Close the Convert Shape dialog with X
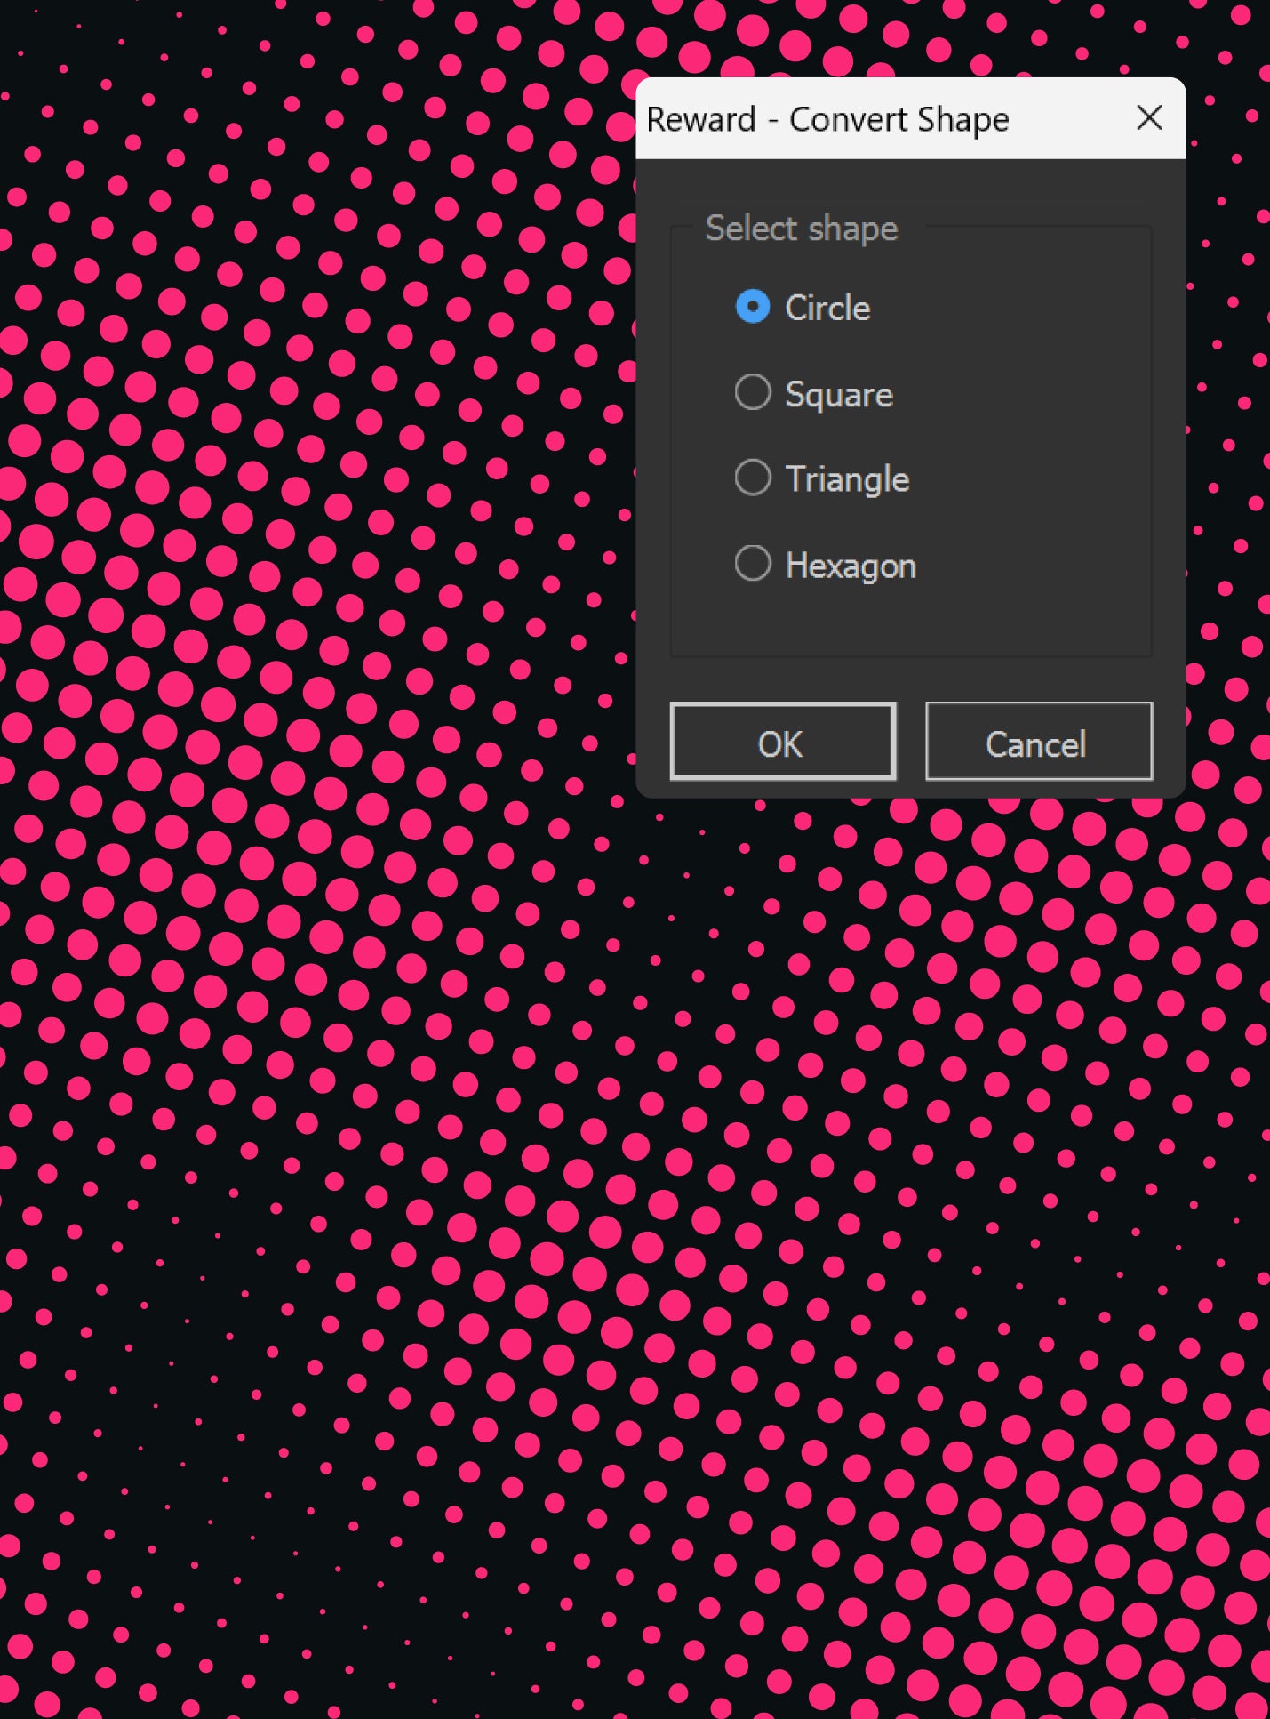Viewport: 1270px width, 1719px height. click(x=1149, y=117)
